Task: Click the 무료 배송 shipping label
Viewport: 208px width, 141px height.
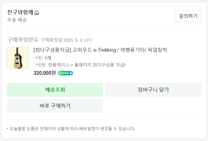Action: point(17,20)
